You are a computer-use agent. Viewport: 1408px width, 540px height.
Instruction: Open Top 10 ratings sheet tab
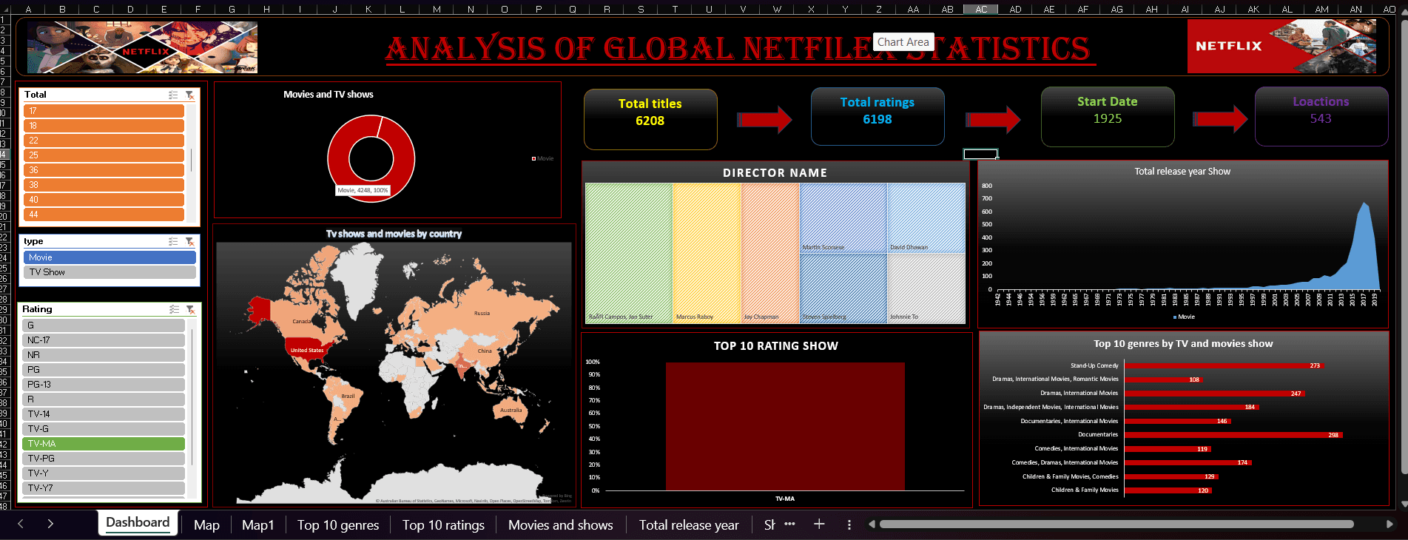(443, 524)
